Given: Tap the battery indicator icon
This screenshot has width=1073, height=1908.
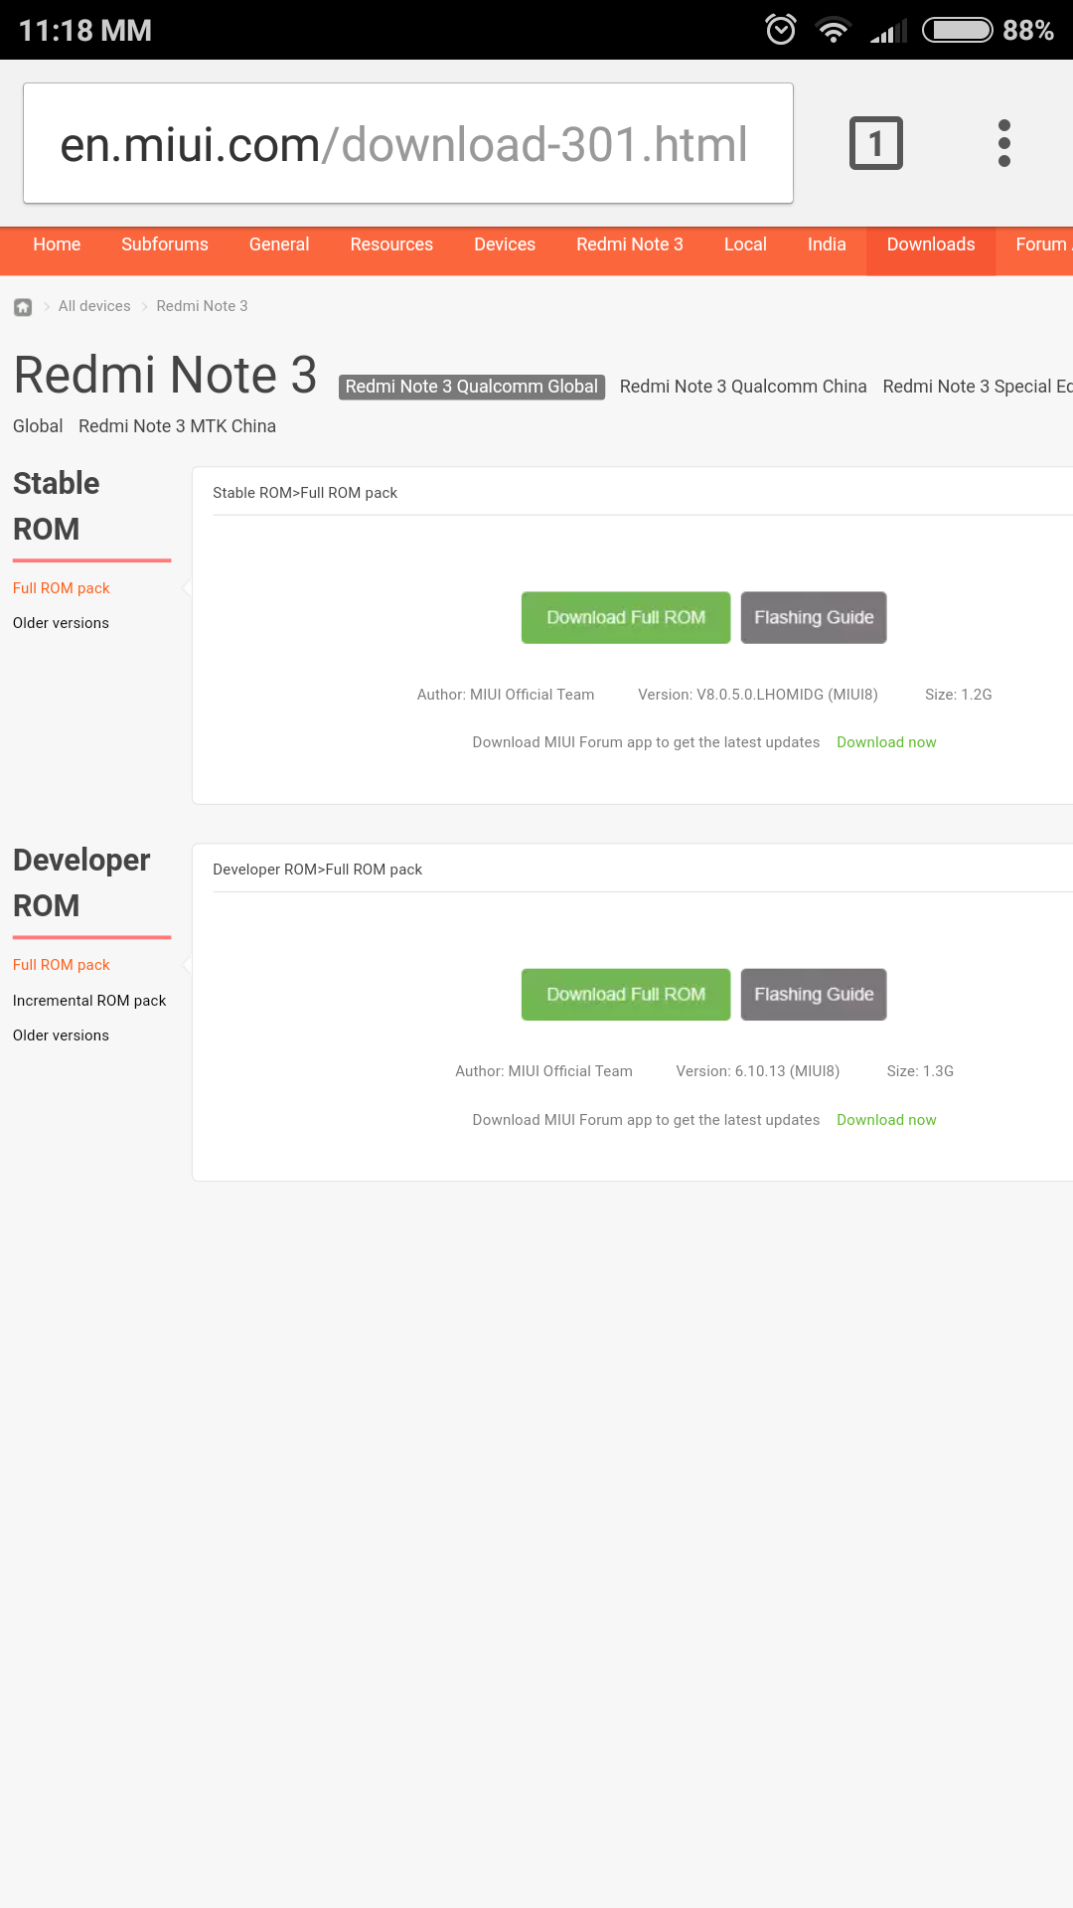Looking at the screenshot, I should pos(957,30).
